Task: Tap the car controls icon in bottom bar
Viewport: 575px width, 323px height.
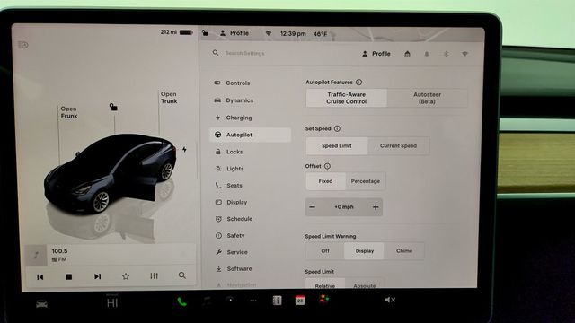Action: [41, 304]
